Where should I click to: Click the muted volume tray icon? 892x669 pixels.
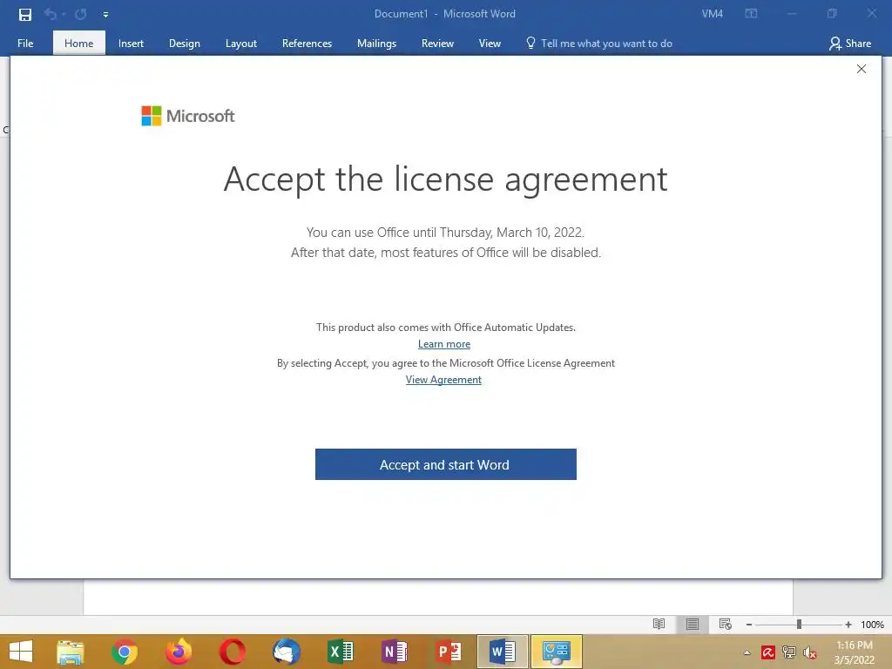(x=809, y=652)
